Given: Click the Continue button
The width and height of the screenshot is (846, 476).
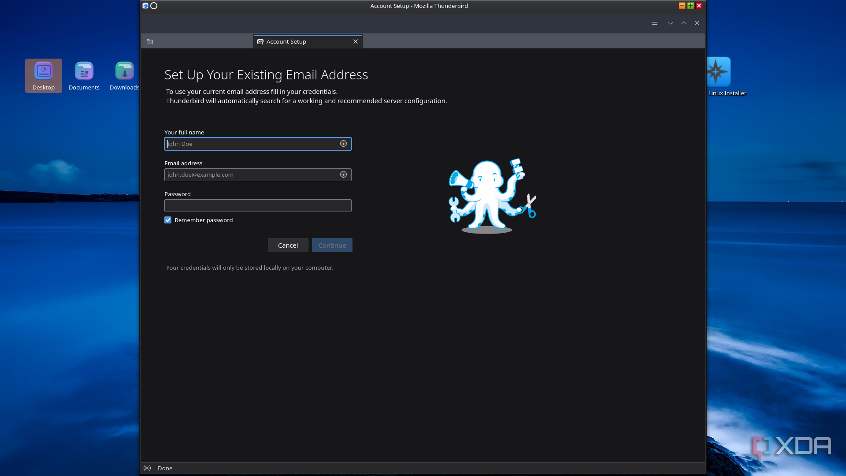Looking at the screenshot, I should (x=332, y=245).
